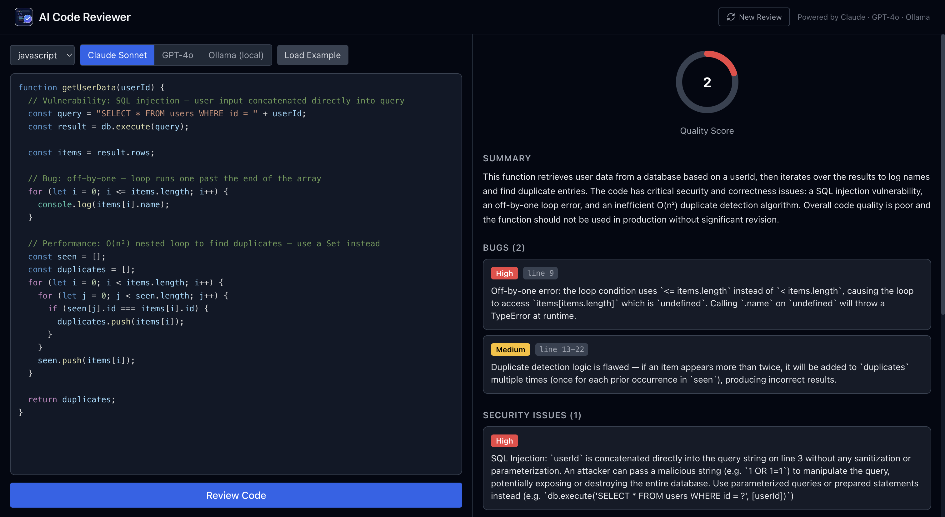Click the SQL injection vulnerability comment line
Screen dimensions: 945x517
point(216,101)
